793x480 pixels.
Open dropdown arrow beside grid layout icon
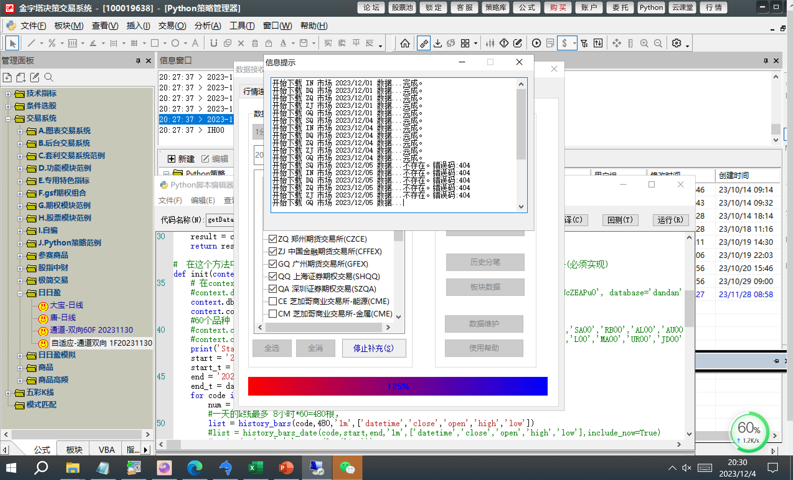pyautogui.click(x=475, y=43)
